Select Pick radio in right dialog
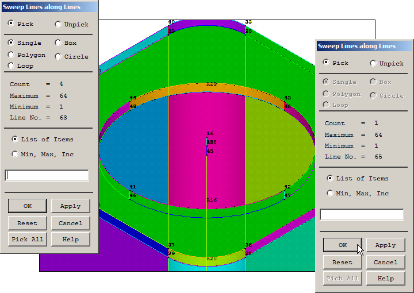 326,62
